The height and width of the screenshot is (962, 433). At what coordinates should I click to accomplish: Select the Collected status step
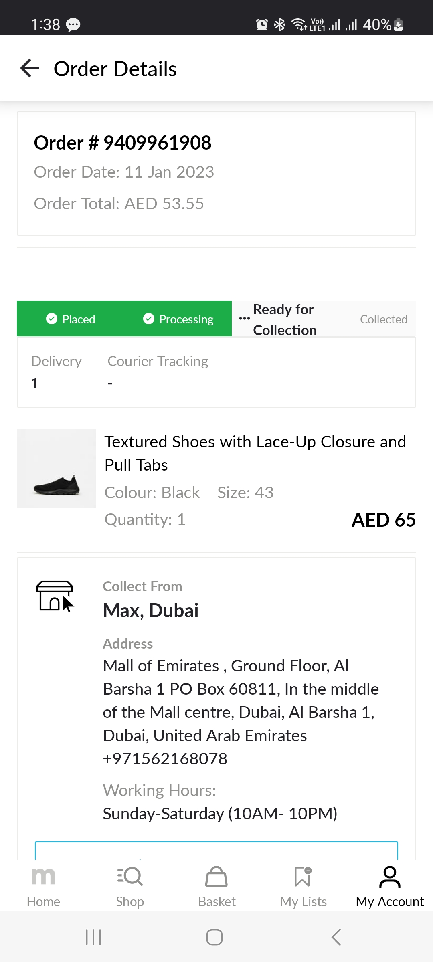(x=383, y=319)
